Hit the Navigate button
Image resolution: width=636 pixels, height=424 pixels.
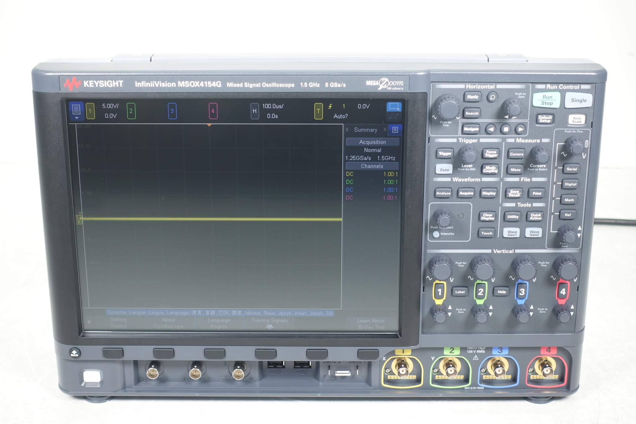[471, 129]
